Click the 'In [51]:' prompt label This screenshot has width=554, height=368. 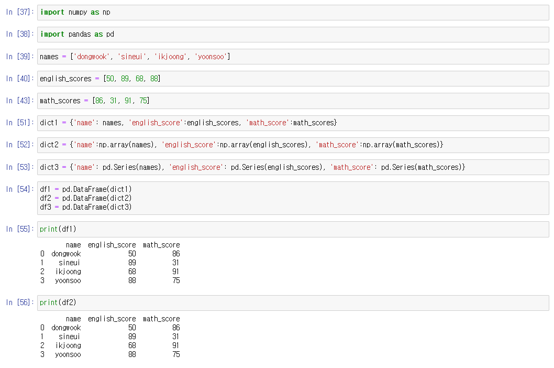click(x=20, y=123)
